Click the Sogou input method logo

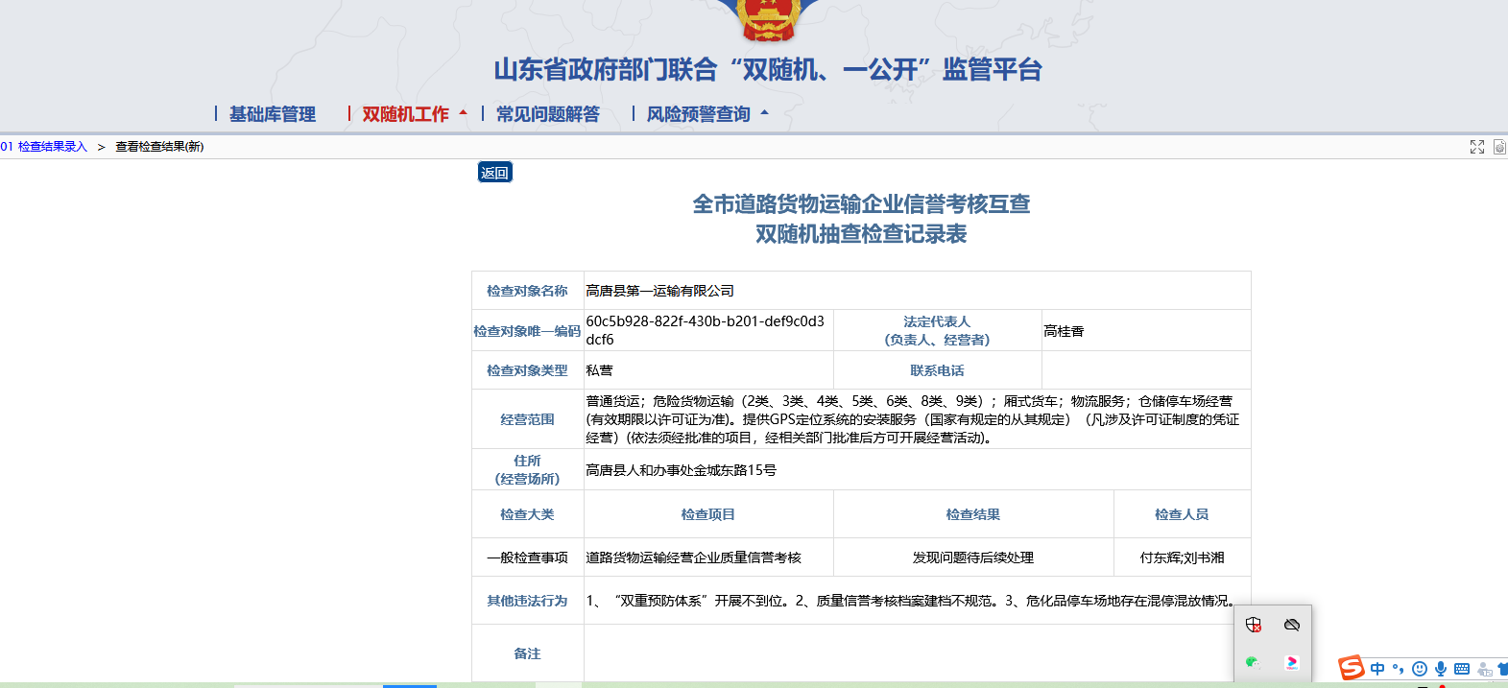point(1352,668)
